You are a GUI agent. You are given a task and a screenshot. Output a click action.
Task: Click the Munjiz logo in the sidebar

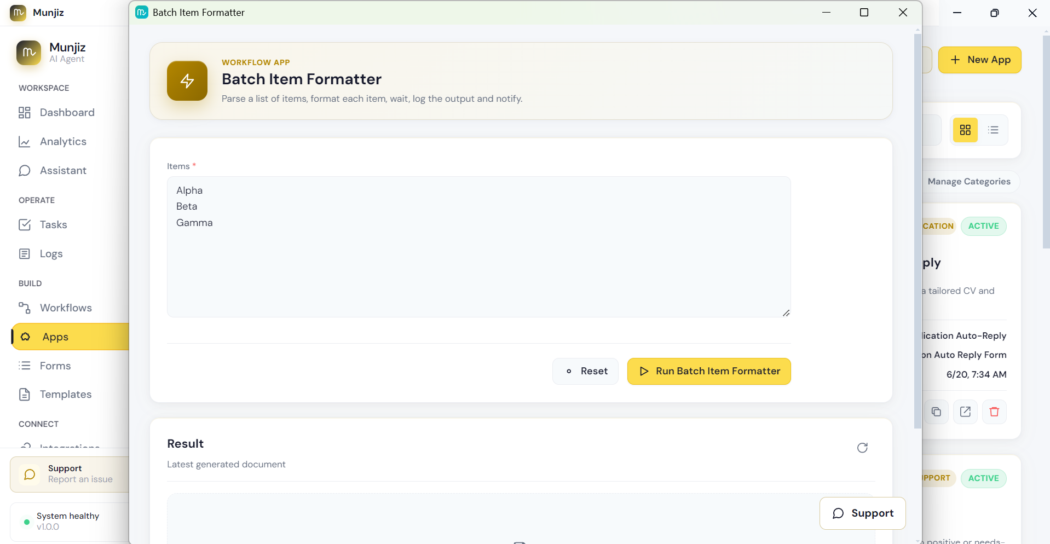tap(28, 53)
